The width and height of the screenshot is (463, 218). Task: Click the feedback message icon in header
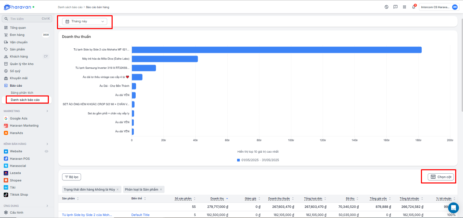pyautogui.click(x=395, y=7)
